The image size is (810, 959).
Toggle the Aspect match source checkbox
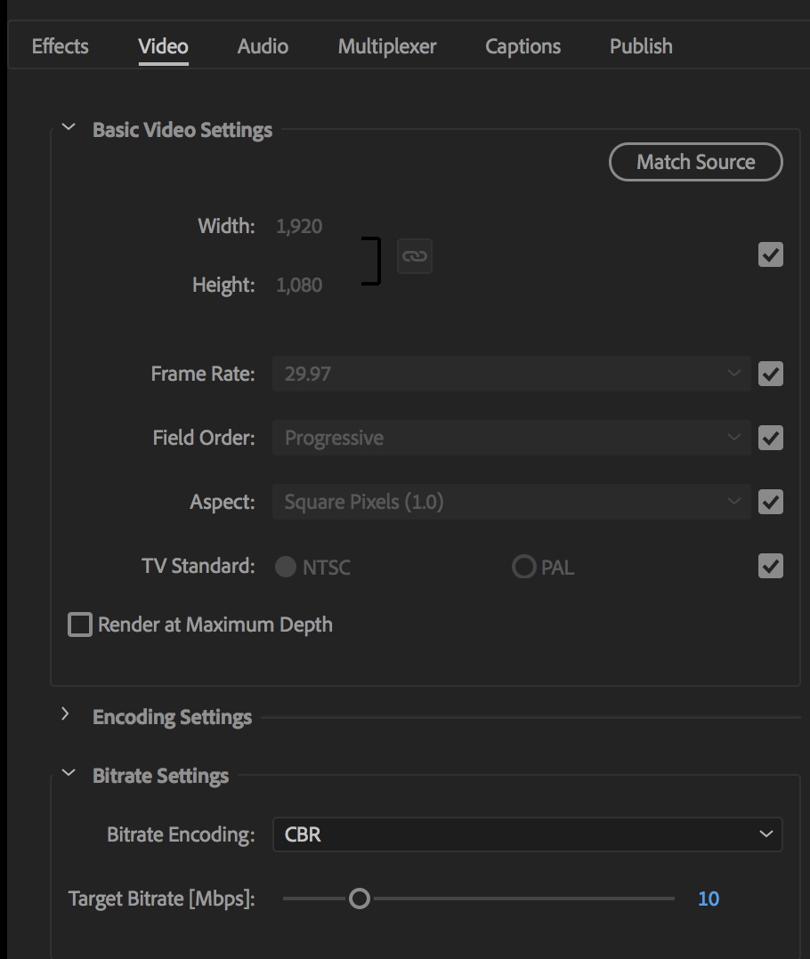(x=771, y=502)
